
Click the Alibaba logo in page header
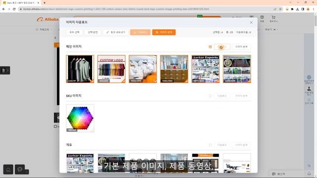click(x=48, y=19)
